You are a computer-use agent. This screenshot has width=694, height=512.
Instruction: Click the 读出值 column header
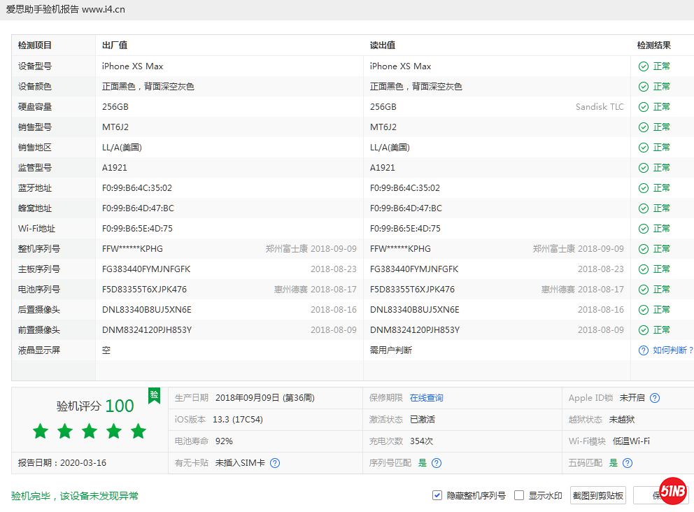point(383,45)
